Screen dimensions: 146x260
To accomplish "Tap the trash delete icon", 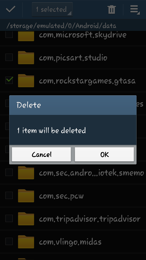I will (112, 9).
